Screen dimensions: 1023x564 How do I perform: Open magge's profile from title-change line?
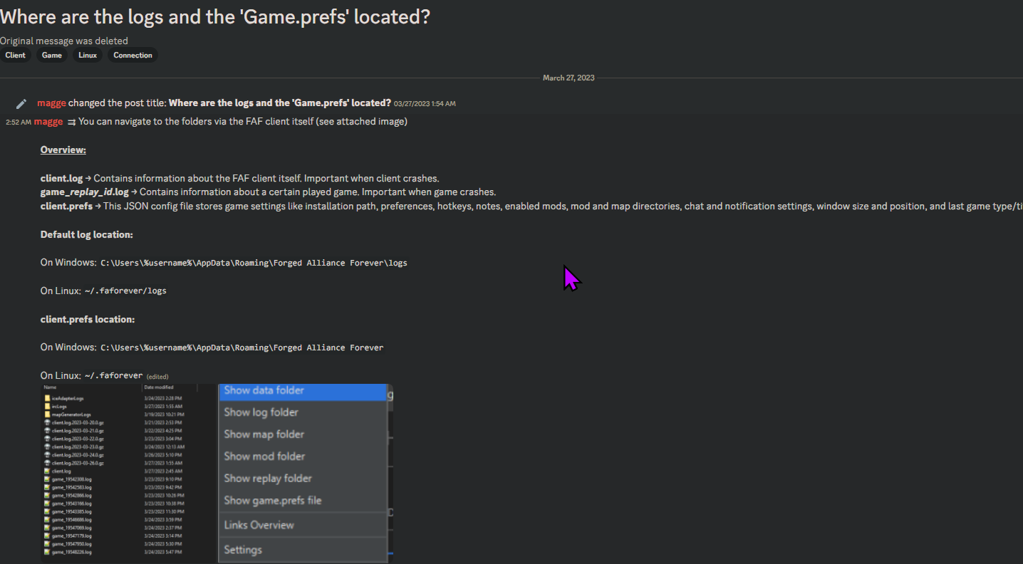tap(51, 103)
